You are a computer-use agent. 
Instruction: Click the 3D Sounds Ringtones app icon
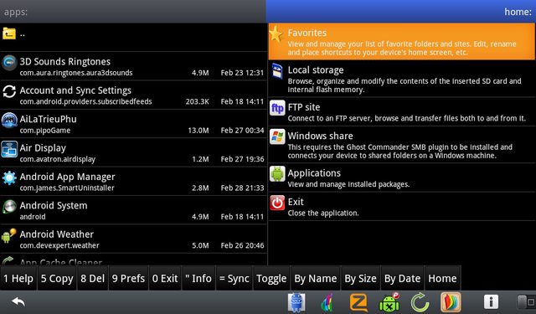click(9, 63)
